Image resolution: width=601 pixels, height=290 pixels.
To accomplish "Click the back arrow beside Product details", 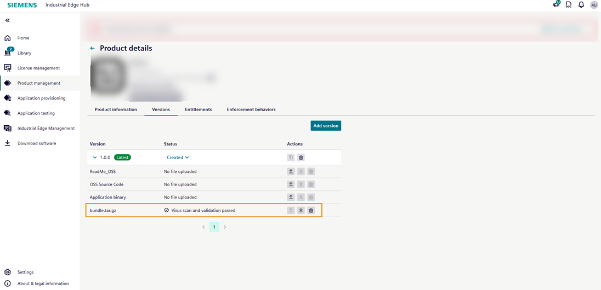I will 92,49.
